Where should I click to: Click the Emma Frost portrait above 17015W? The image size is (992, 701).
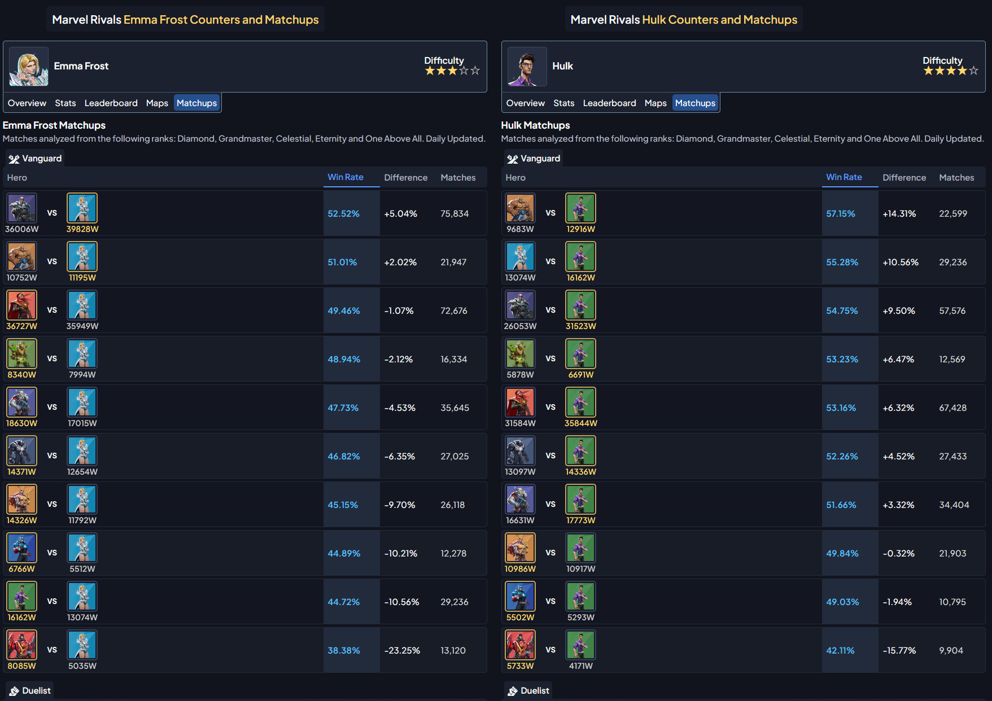(x=82, y=402)
